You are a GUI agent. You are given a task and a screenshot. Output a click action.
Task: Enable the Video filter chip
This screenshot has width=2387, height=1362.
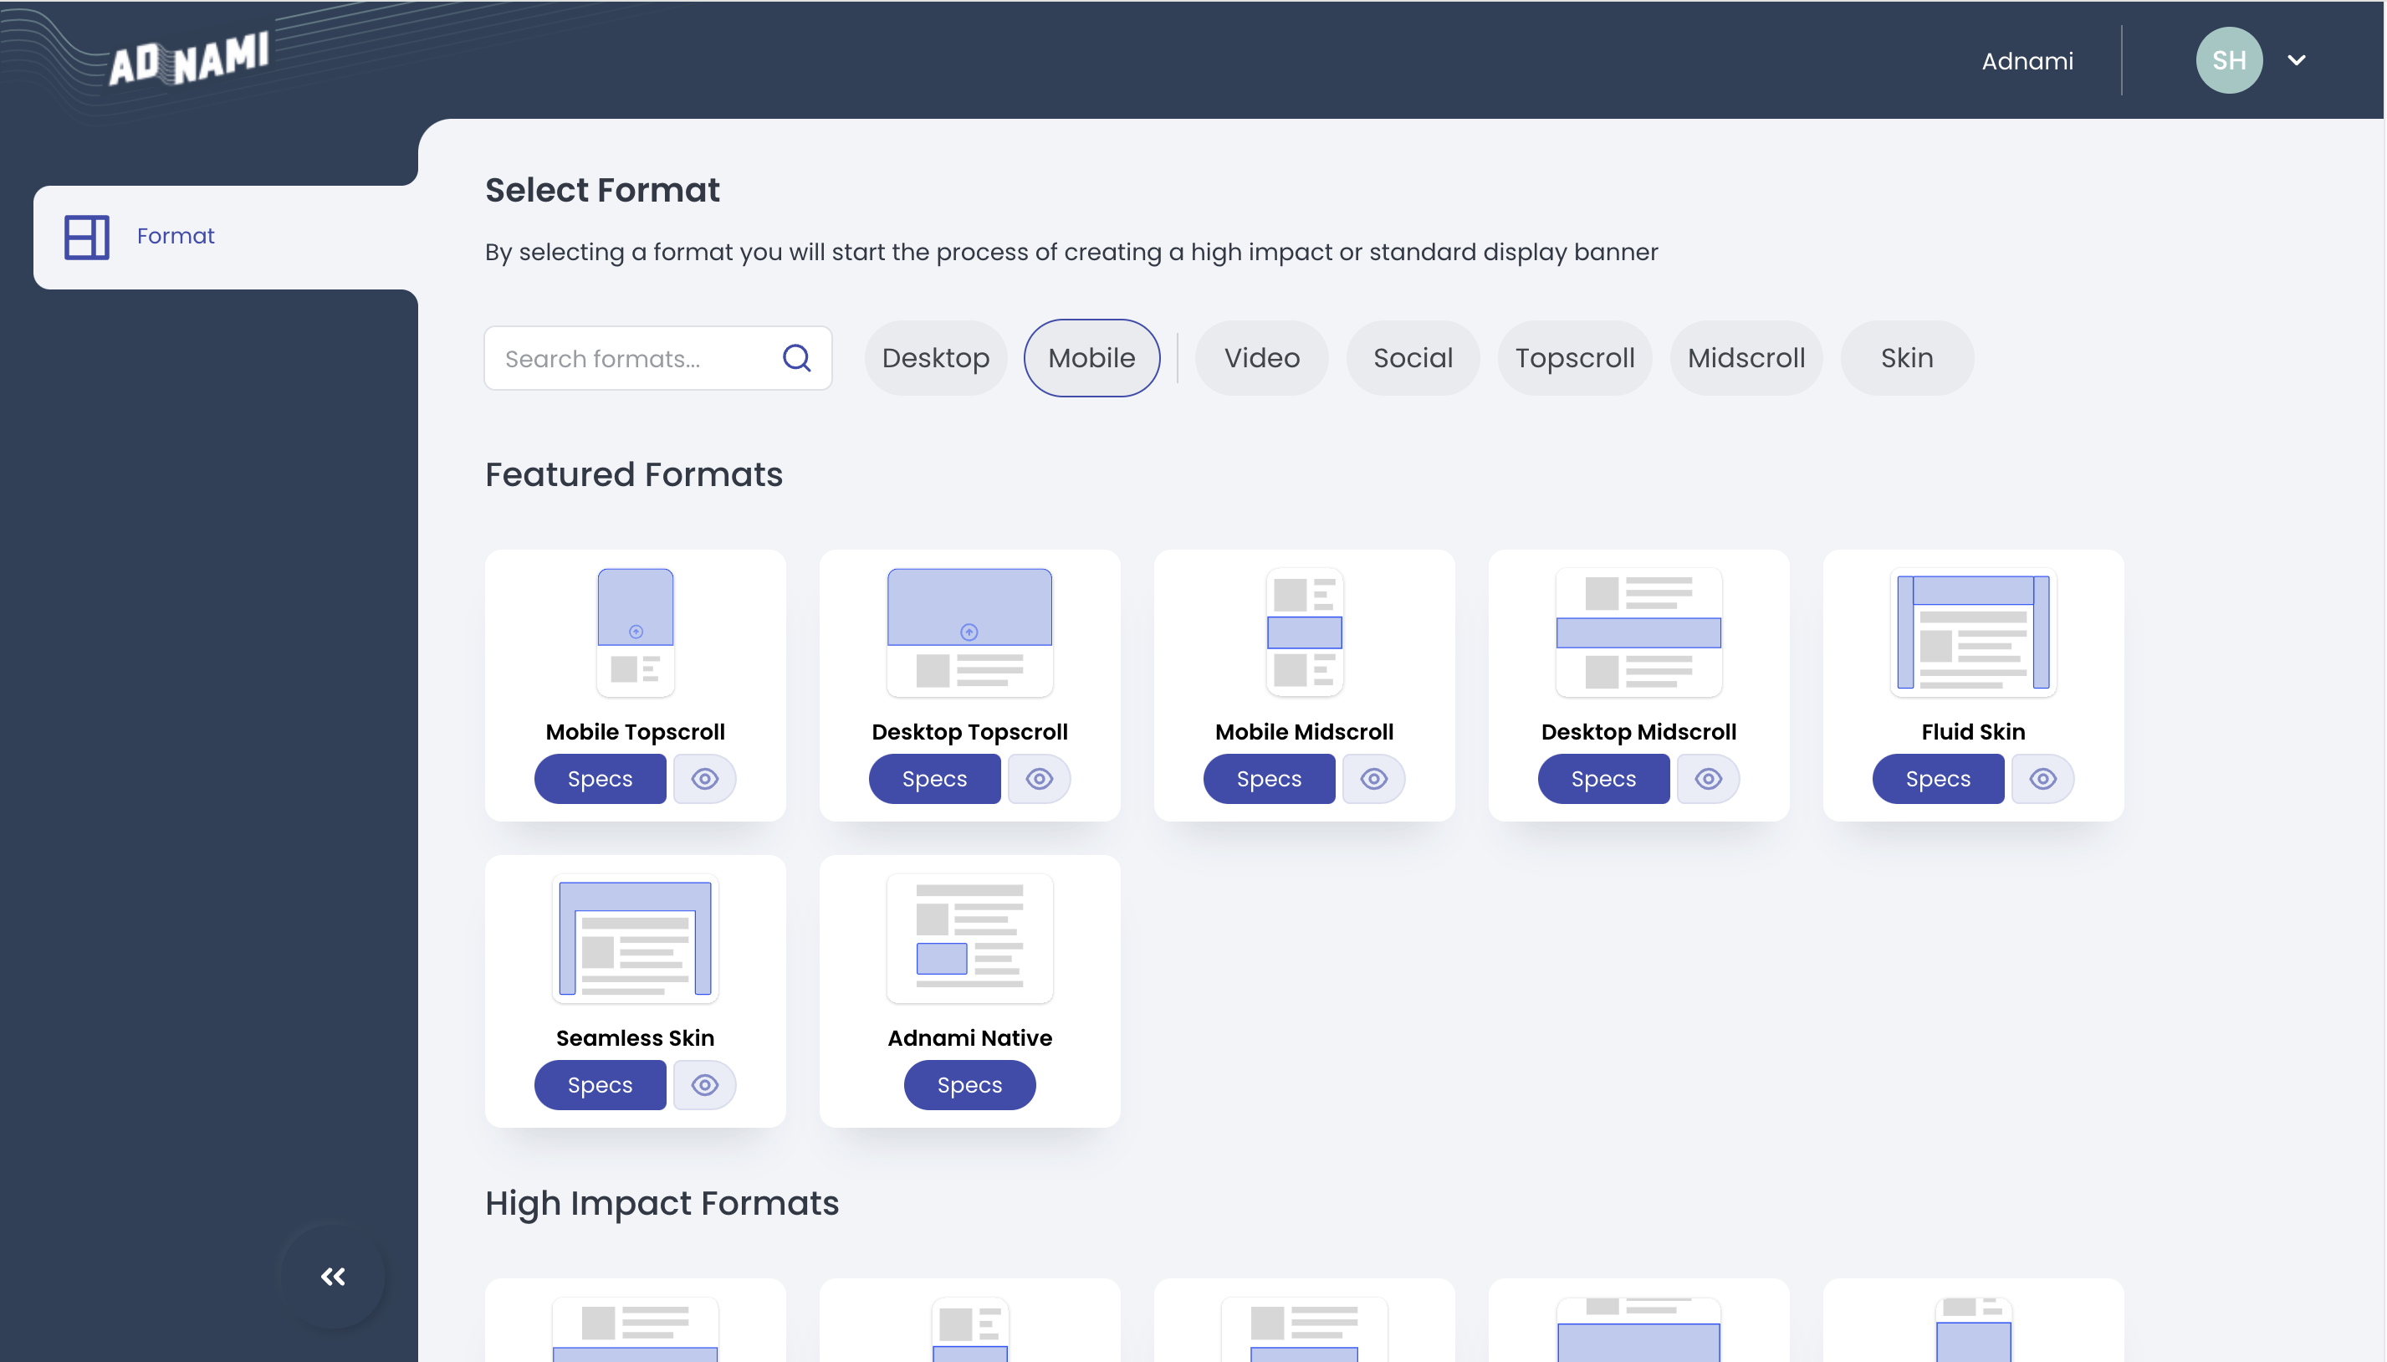[x=1261, y=357]
